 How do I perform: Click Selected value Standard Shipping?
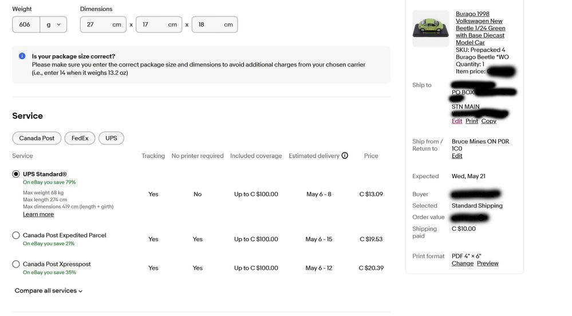[477, 206]
